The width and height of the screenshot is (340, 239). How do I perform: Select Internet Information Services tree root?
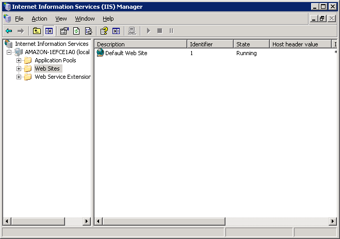(x=52, y=44)
